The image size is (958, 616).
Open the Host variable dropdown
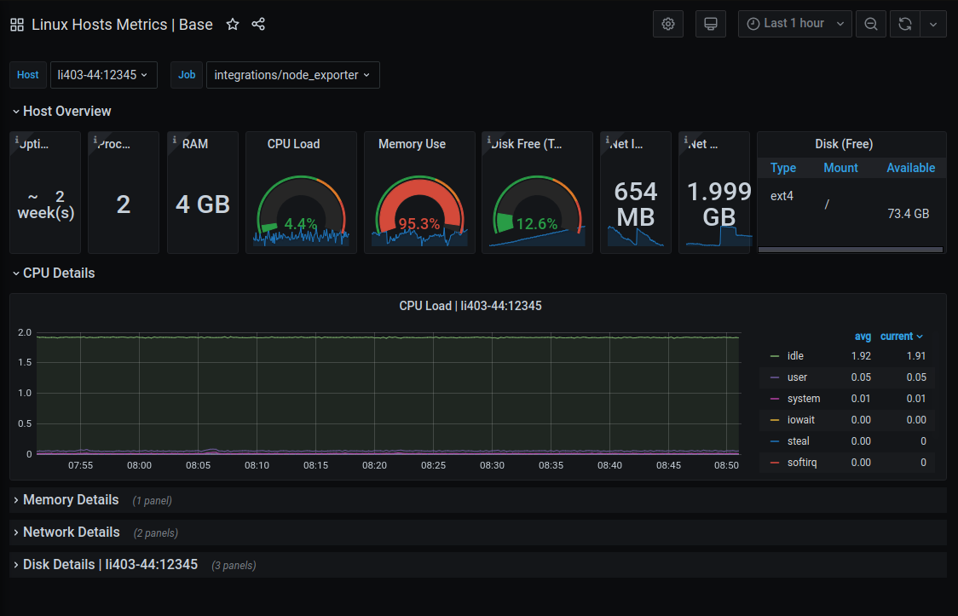point(103,75)
